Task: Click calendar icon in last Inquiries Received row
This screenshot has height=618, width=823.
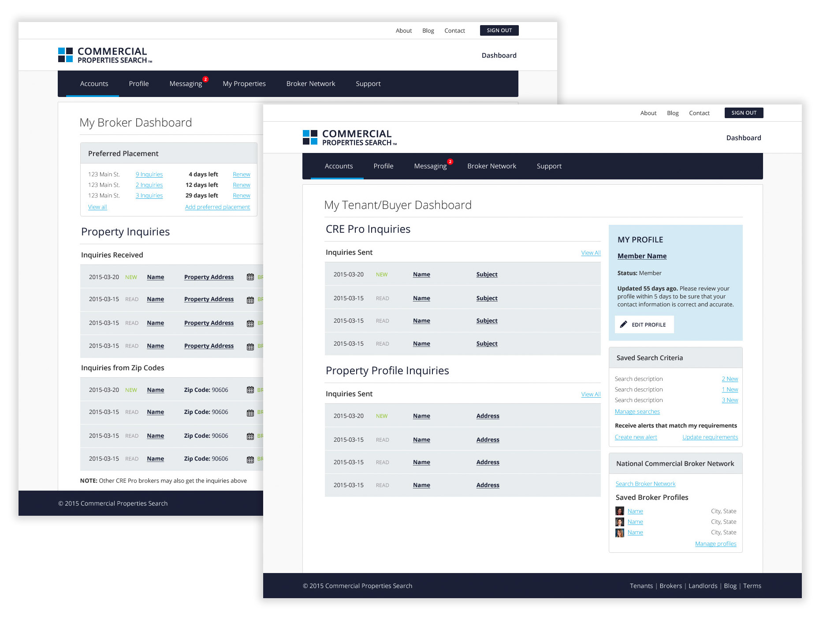Action: (250, 346)
